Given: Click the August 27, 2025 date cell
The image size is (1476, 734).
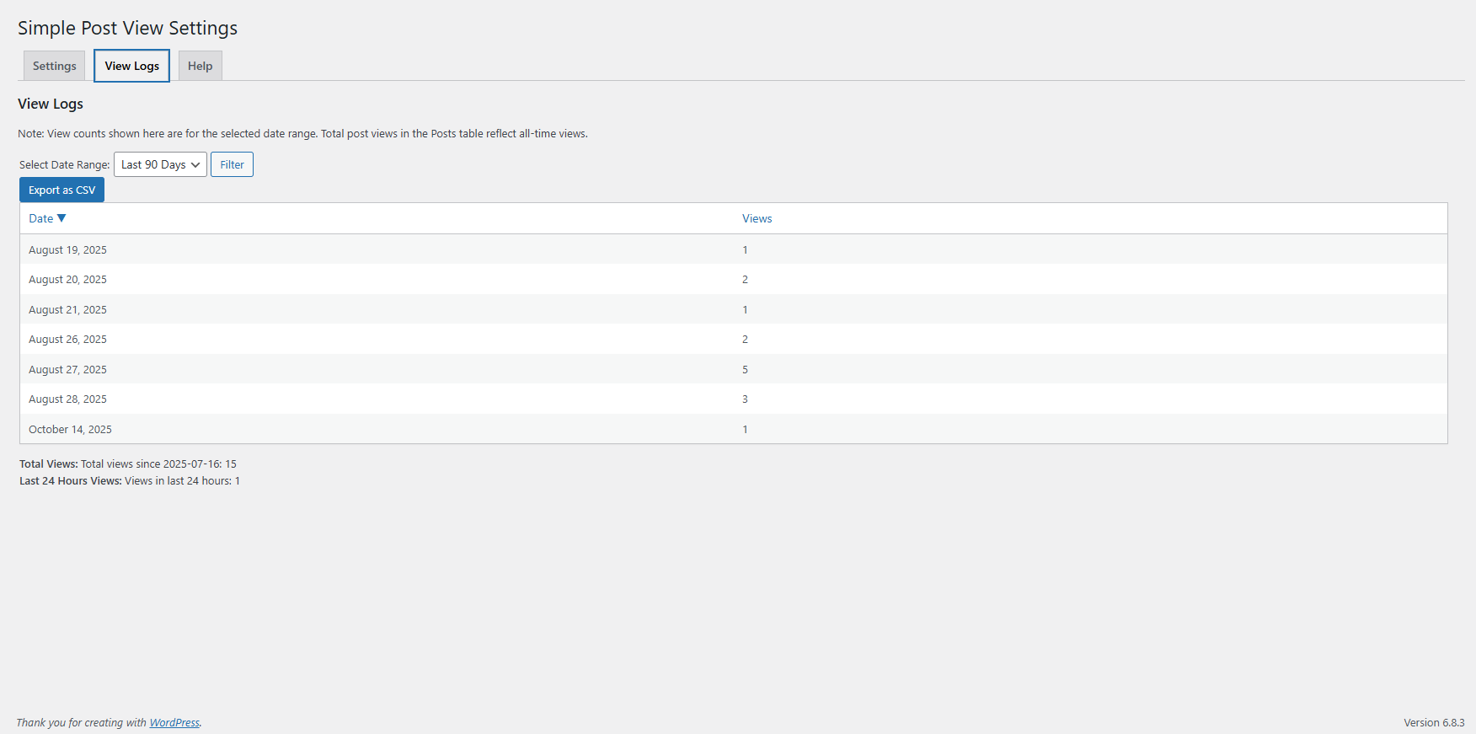Looking at the screenshot, I should pyautogui.click(x=67, y=369).
